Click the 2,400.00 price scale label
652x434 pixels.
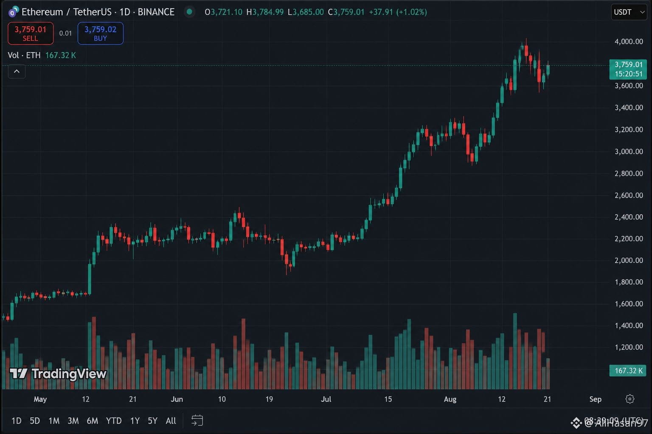(629, 217)
